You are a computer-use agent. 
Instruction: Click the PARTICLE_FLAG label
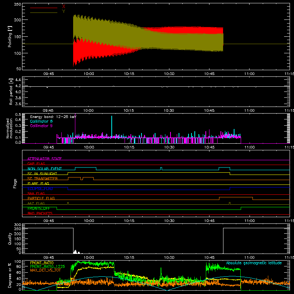pos(41,198)
